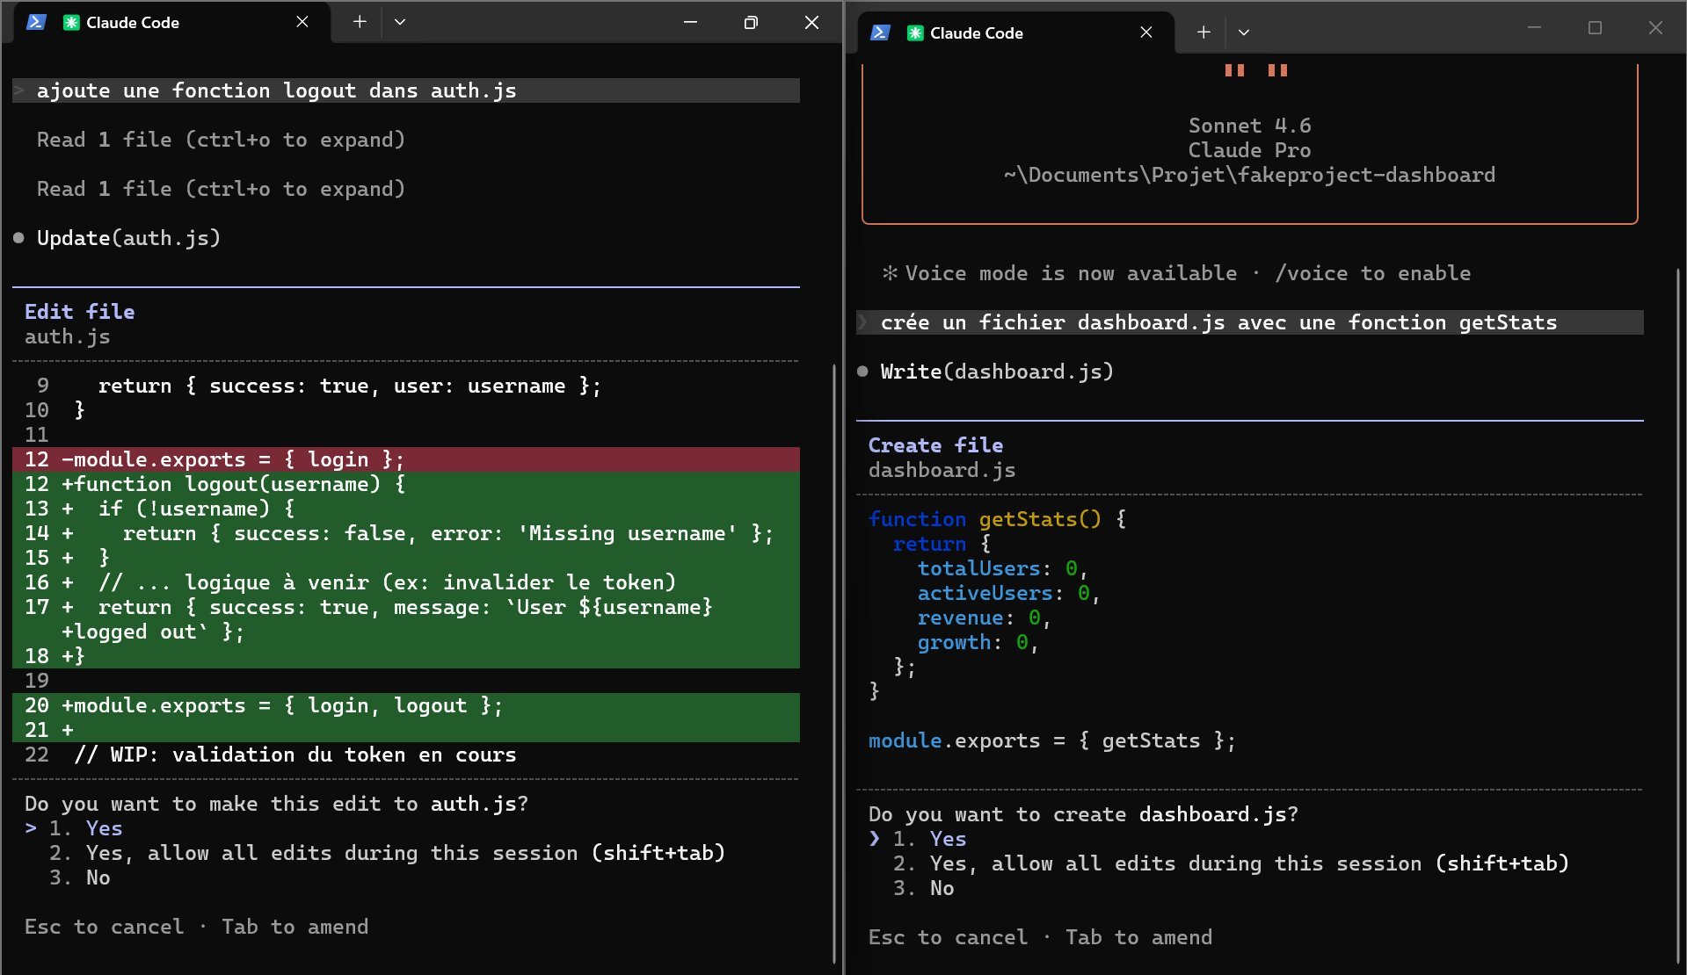1687x975 pixels.
Task: Open the tab dropdown menu in the left window
Action: click(x=400, y=22)
